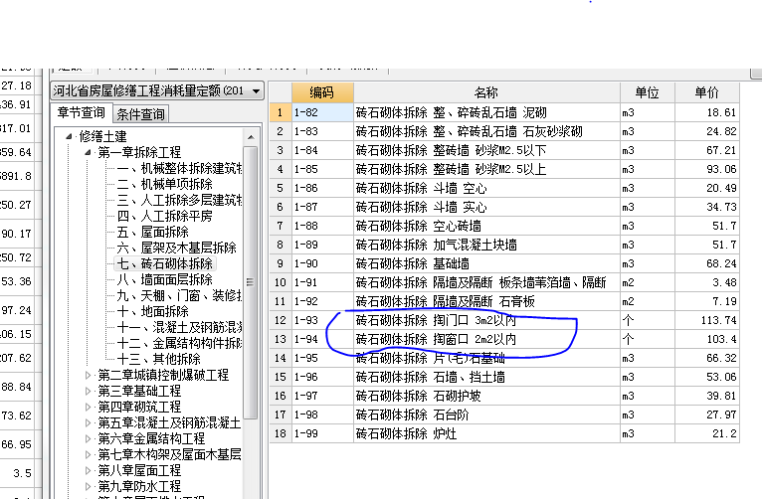This screenshot has height=499, width=762.
Task: Click the 单位 column header
Action: click(648, 92)
